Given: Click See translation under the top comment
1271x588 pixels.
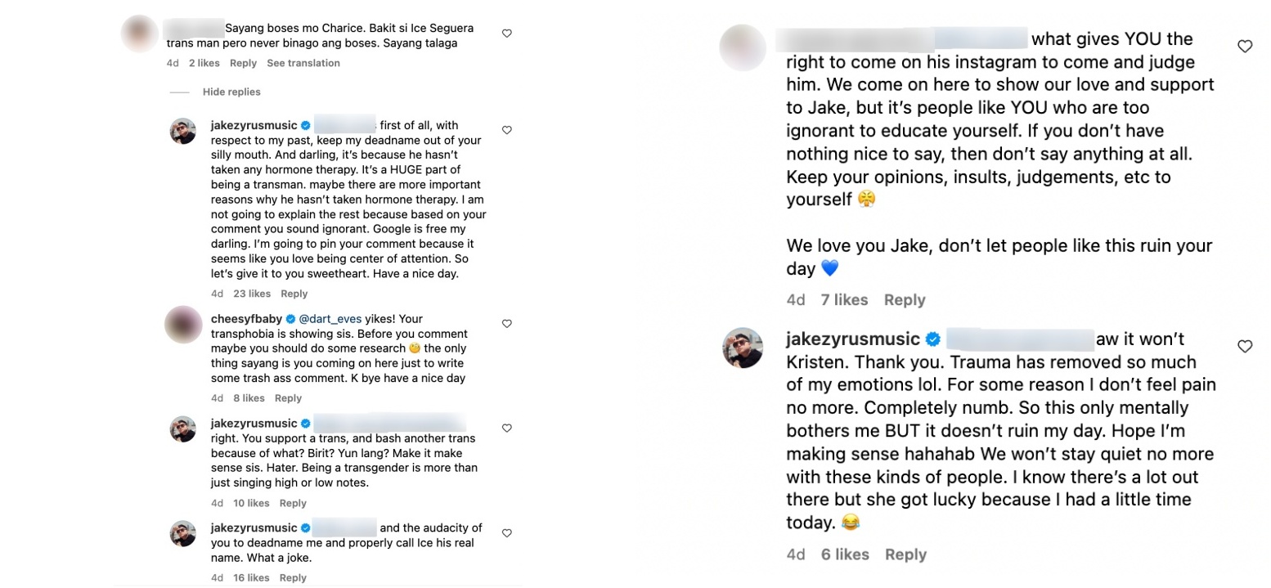Looking at the screenshot, I should 303,63.
